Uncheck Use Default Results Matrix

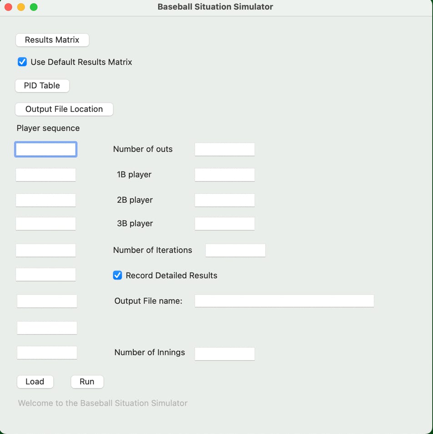(x=22, y=62)
